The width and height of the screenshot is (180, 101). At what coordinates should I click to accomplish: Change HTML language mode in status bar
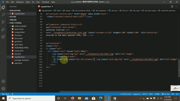point(157,94)
